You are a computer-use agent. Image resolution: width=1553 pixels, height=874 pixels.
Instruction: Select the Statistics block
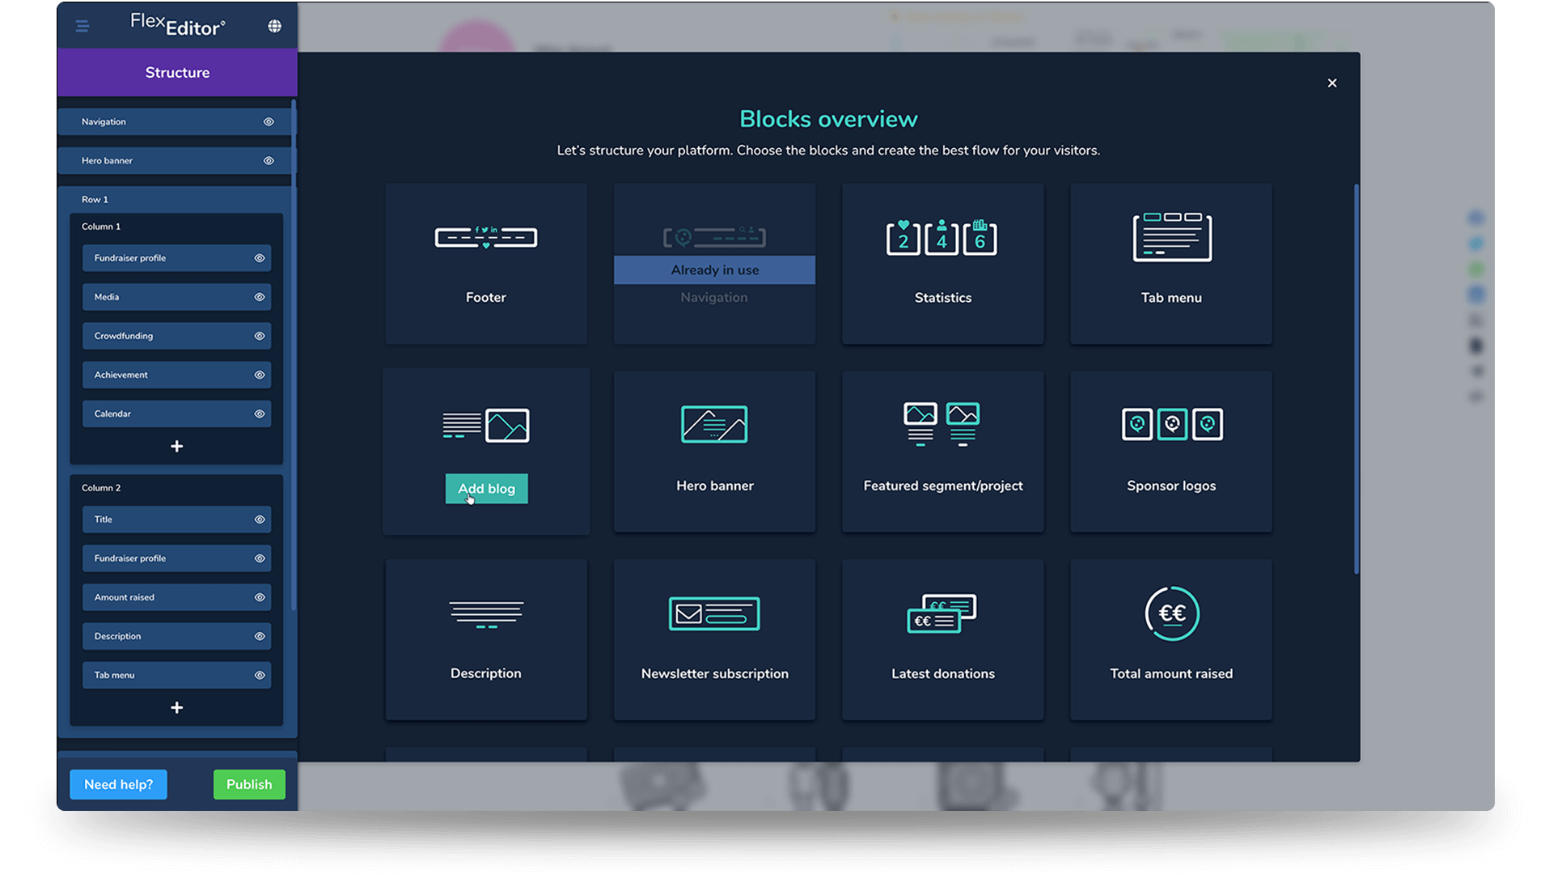942,263
